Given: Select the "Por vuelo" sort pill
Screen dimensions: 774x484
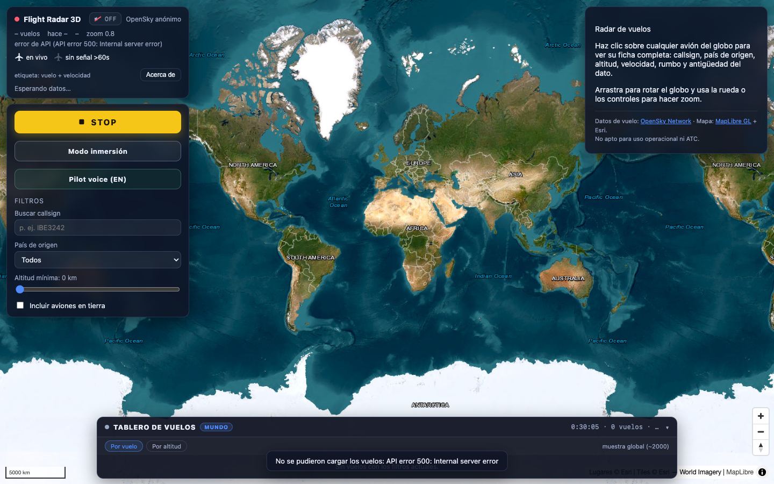Looking at the screenshot, I should click(x=124, y=446).
